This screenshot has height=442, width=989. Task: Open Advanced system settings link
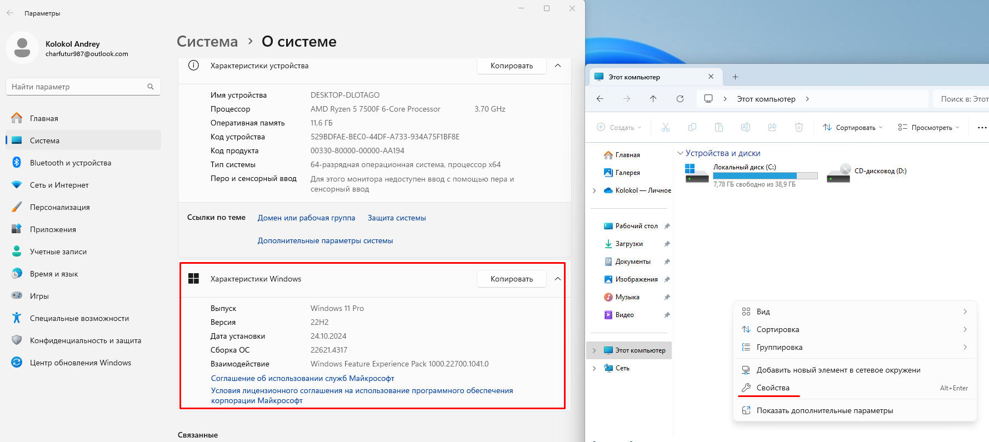tap(325, 241)
